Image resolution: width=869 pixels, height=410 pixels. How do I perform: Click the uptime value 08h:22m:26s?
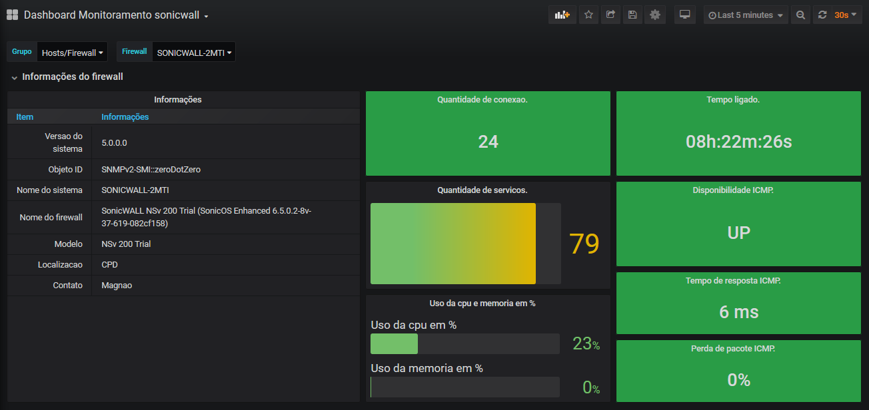click(x=739, y=141)
